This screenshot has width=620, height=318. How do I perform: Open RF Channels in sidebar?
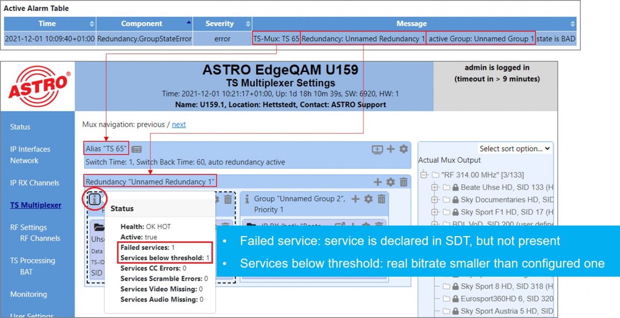[40, 238]
